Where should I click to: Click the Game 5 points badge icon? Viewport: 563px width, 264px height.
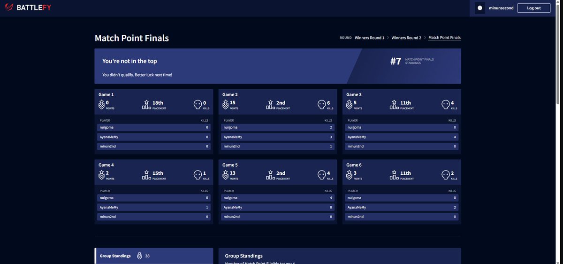[225, 175]
